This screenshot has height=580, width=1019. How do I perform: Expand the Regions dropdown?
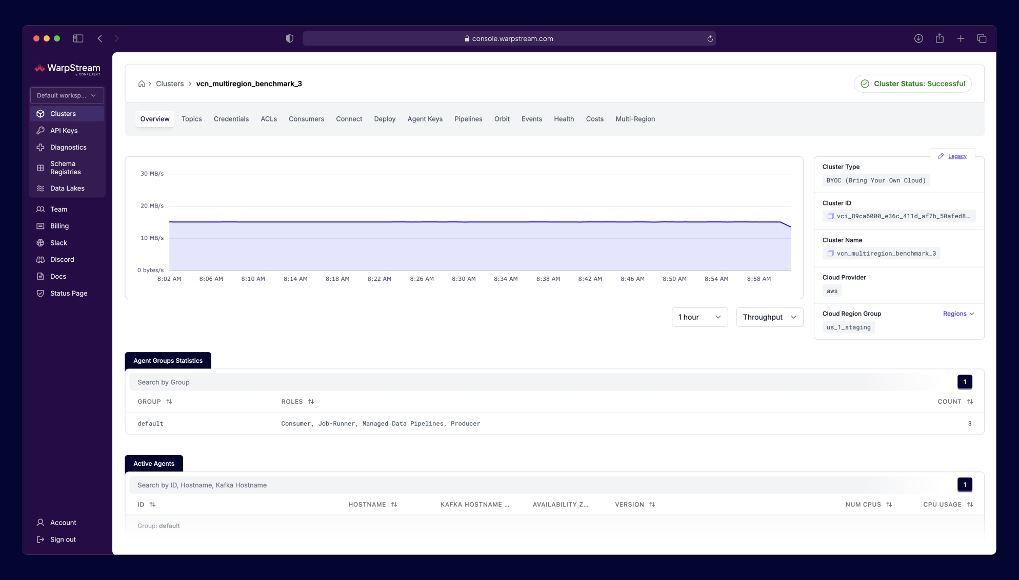coord(958,314)
